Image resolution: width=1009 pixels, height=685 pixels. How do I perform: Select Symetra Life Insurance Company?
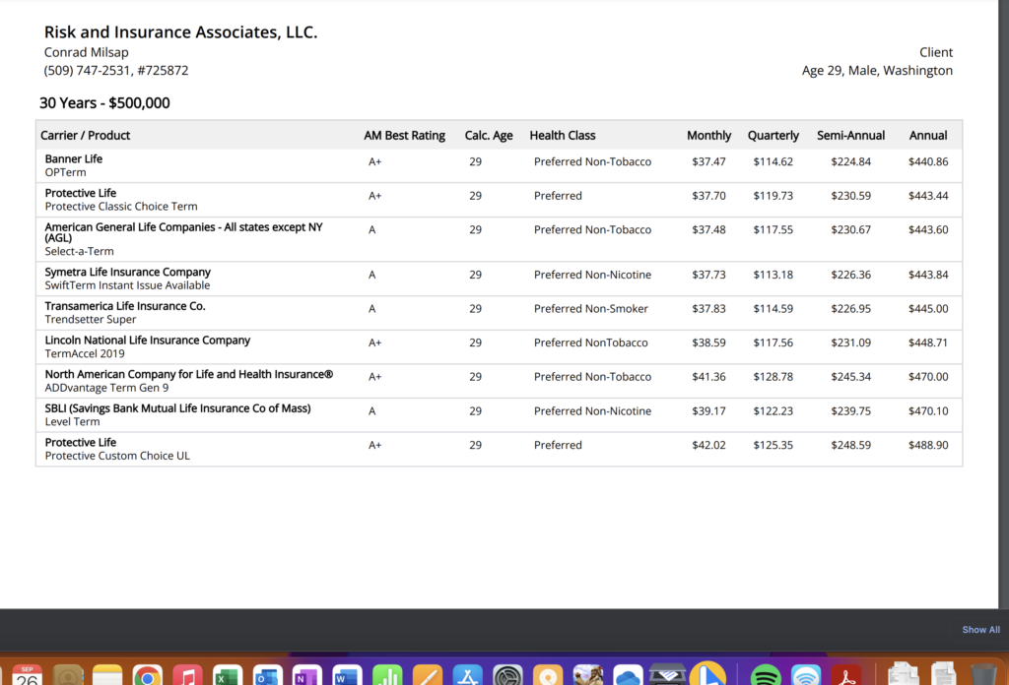(127, 272)
